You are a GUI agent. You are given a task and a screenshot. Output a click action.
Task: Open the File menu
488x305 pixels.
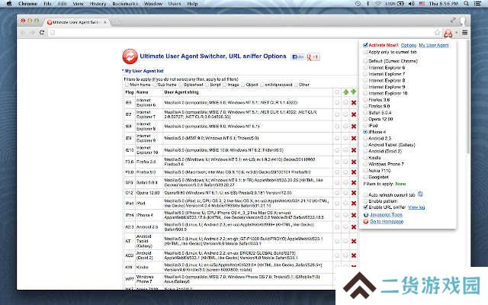tap(47, 4)
